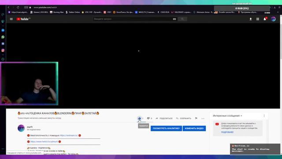This screenshot has width=282, height=159.
Task: Open the restream.io link in description
Action: tap(69, 136)
